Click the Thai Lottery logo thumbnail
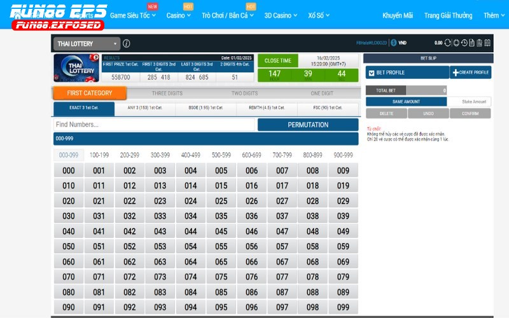This screenshot has width=509, height=318. pos(76,68)
